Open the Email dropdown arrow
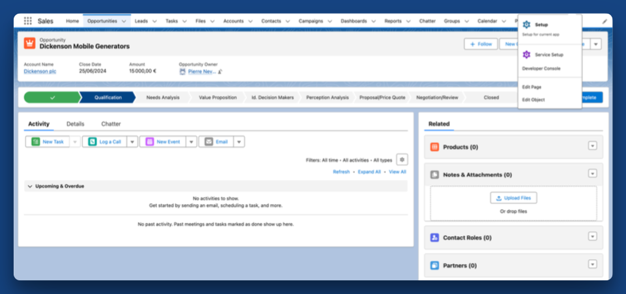 239,142
